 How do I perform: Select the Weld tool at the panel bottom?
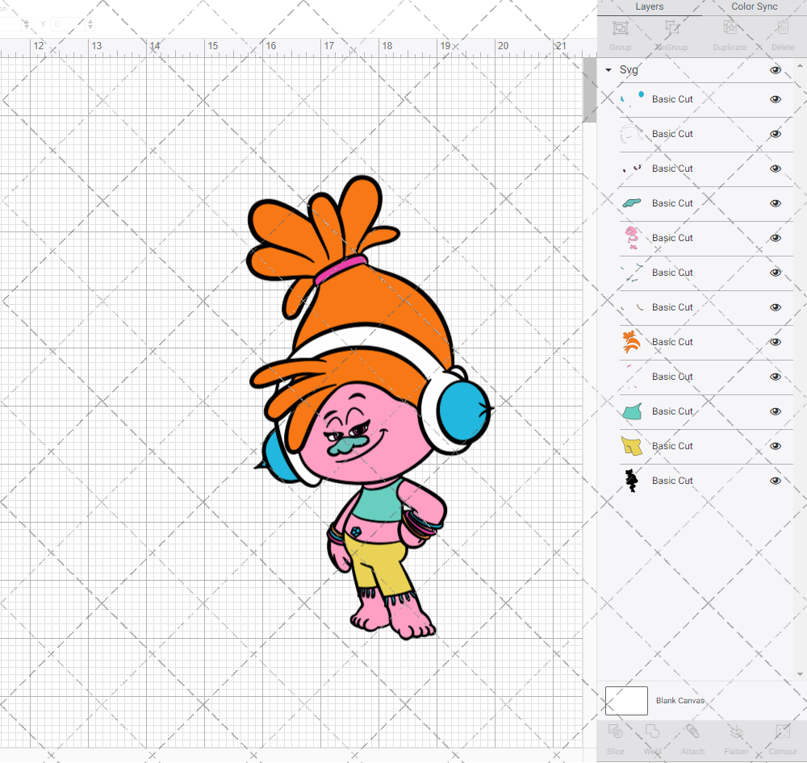pos(652,732)
